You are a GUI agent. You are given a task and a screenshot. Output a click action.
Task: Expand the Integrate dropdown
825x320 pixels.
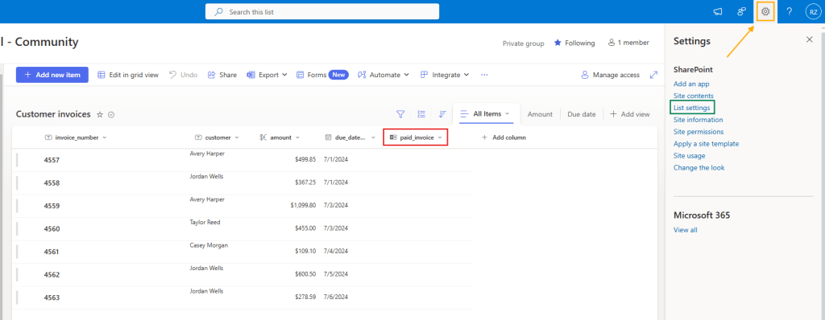pos(445,75)
